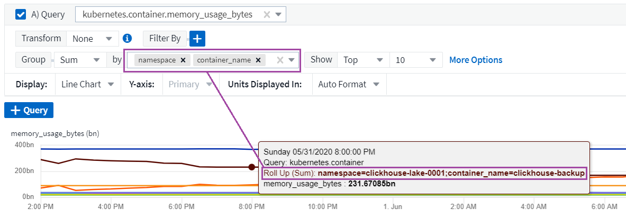Image resolution: width=626 pixels, height=217 pixels.
Task: Uncheck the A) Query checkbox
Action: [21, 14]
